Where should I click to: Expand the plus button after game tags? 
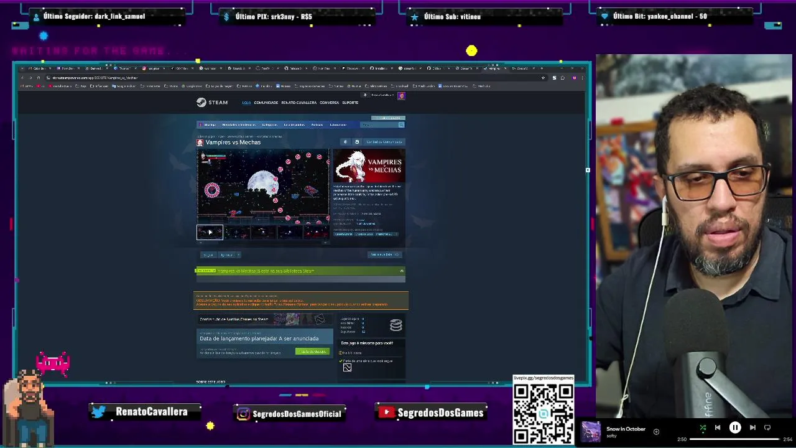(x=396, y=234)
